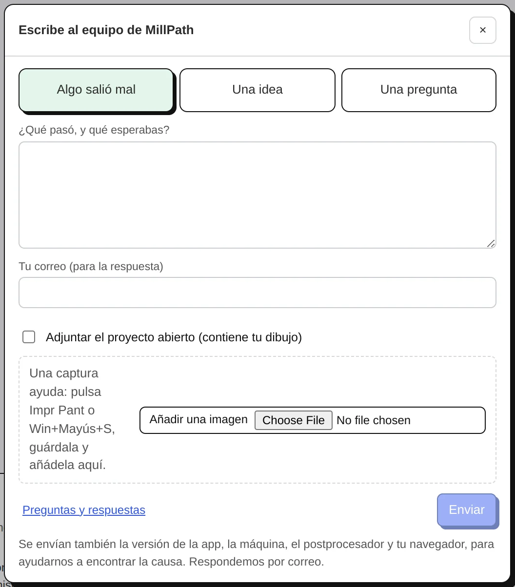Open the "Choose File" image picker
The image size is (515, 587).
pos(293,420)
